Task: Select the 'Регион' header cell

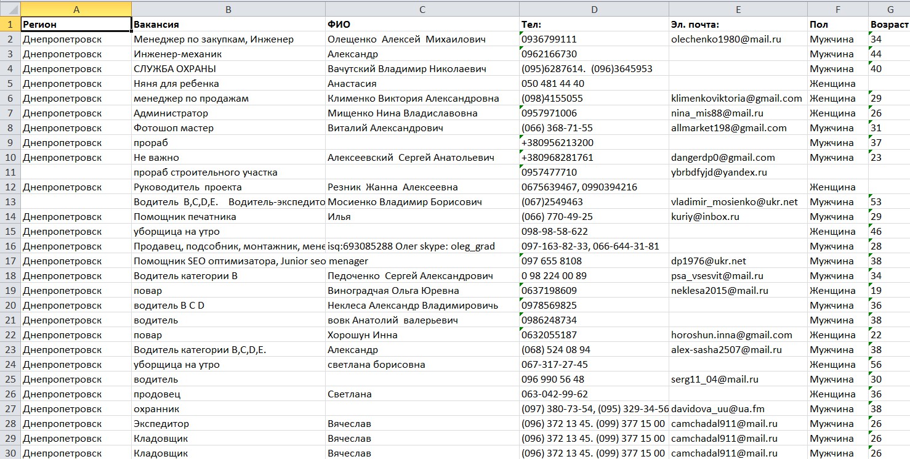Action: [x=76, y=25]
